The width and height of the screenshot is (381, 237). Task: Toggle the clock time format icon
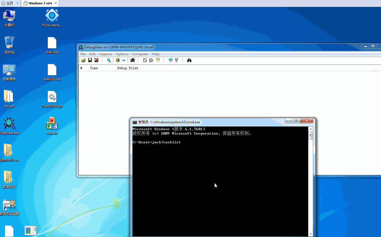coord(158,60)
